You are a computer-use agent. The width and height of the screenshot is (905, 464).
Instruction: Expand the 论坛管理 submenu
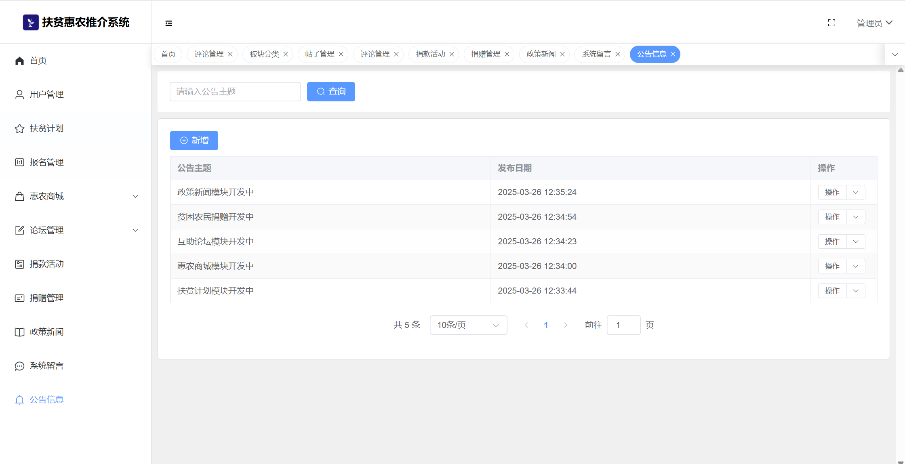click(135, 230)
